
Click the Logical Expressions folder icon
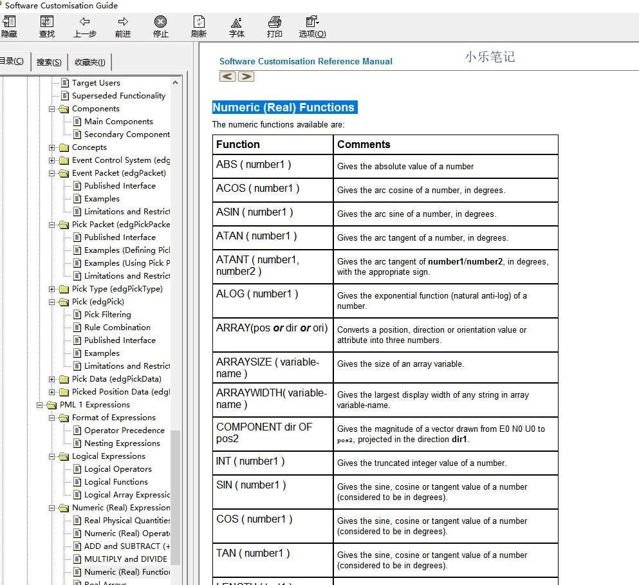coord(64,456)
